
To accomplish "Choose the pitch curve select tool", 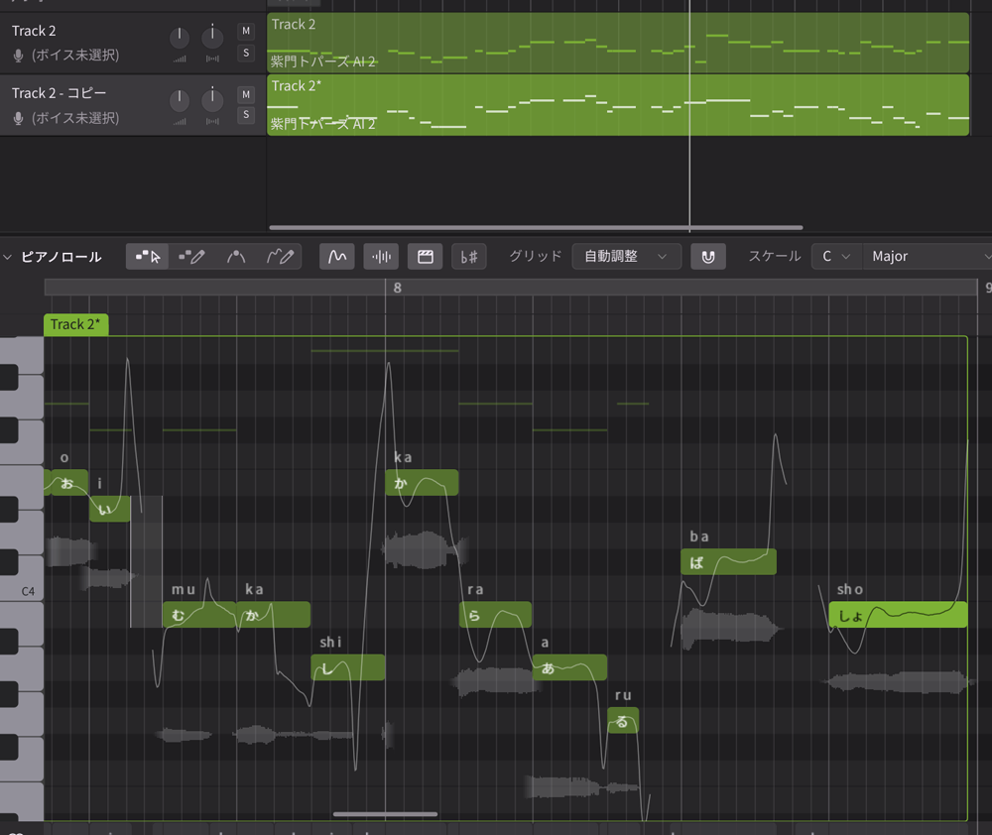I will [x=236, y=257].
